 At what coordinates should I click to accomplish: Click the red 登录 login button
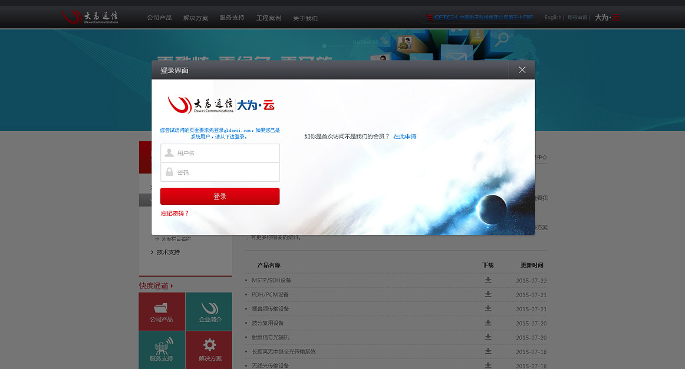(x=220, y=197)
